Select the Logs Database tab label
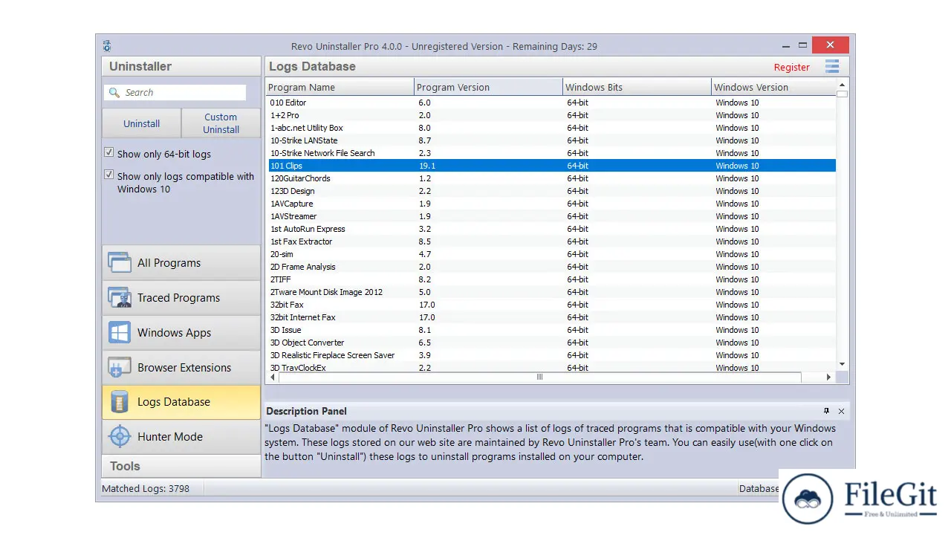951x535 pixels. 173,402
